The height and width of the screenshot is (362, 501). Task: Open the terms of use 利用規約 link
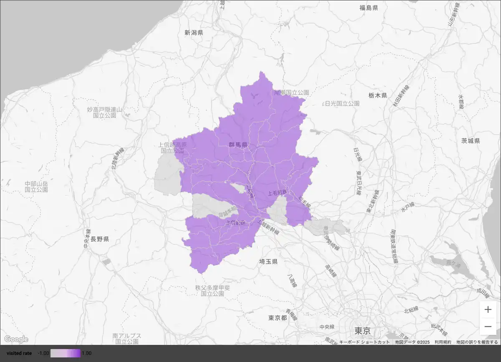[443, 342]
